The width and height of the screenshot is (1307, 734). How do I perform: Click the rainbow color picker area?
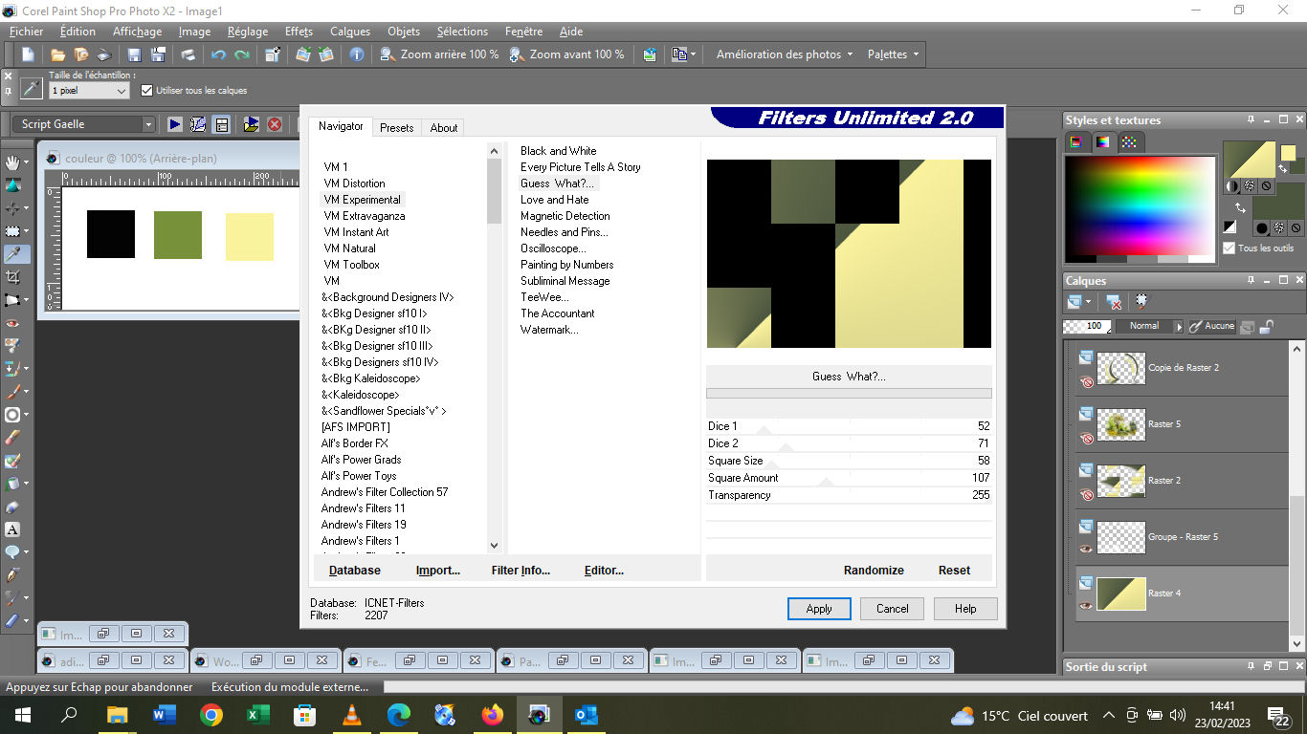point(1141,205)
